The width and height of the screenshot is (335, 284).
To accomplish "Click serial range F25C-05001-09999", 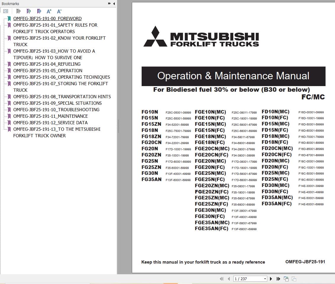I will point(178,112).
